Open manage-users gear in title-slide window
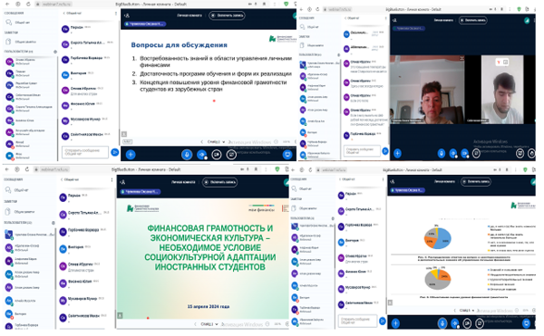Image resolution: width=544 pixels, height=336 pixels. click(53, 223)
